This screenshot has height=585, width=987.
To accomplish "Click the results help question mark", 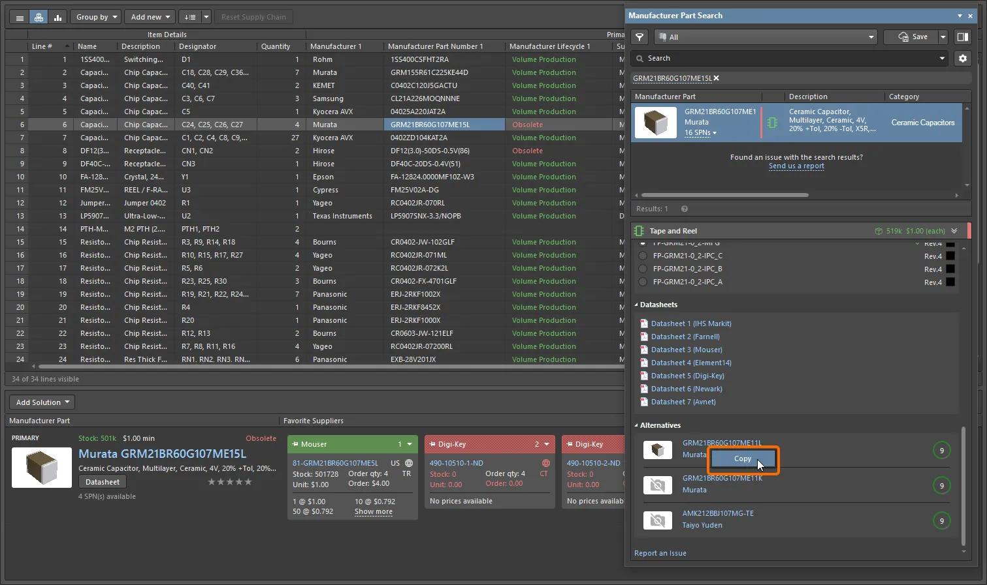I will [685, 209].
